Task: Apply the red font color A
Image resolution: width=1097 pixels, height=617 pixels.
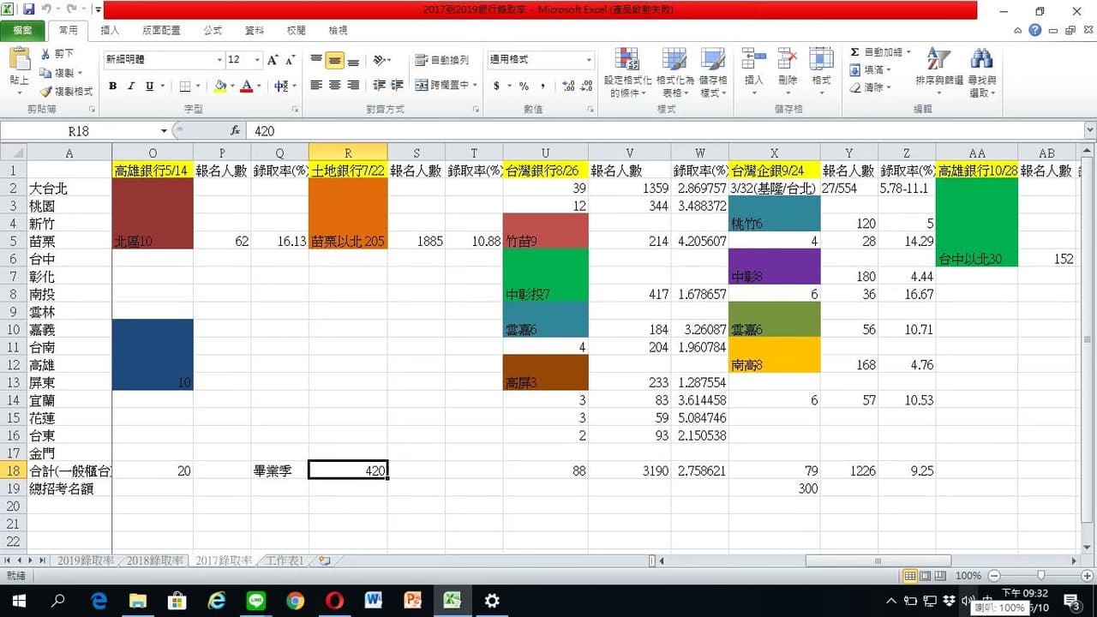Action: (247, 86)
